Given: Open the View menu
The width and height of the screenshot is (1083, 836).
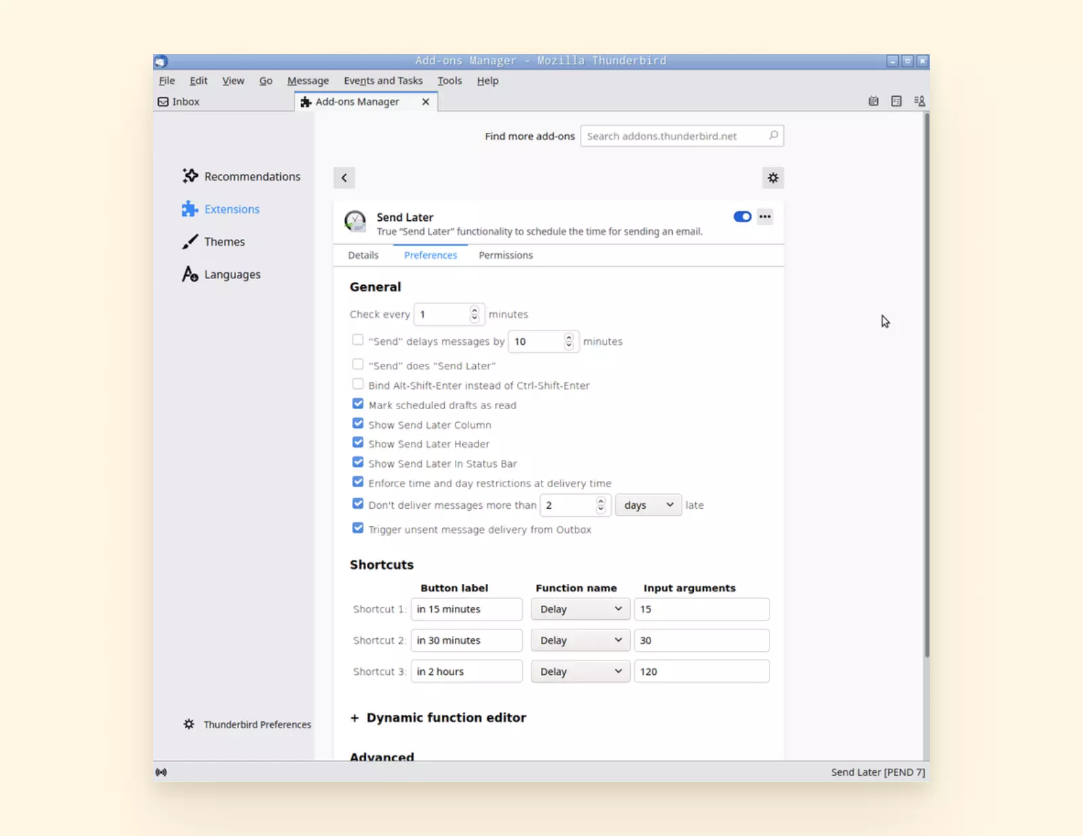Looking at the screenshot, I should (x=233, y=81).
